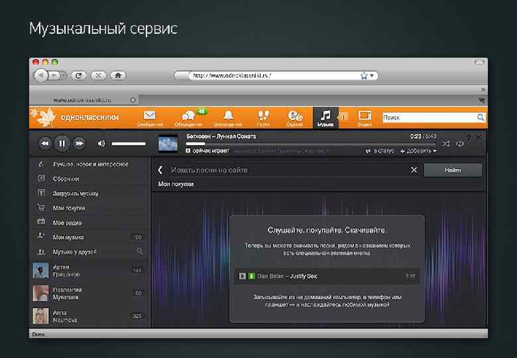Open the address bar history dropdown arrow
The image size is (517, 358).
(x=372, y=76)
